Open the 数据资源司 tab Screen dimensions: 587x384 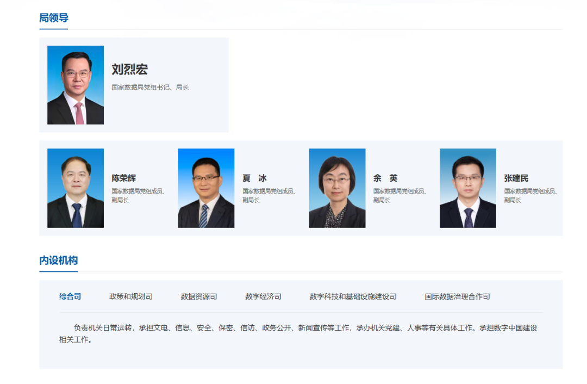pyautogui.click(x=199, y=296)
